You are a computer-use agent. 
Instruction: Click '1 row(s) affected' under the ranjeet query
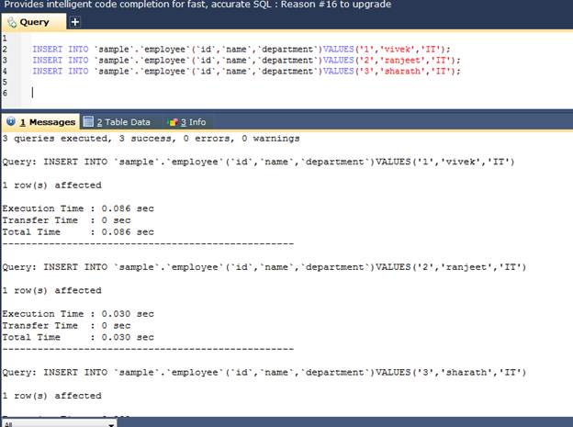tap(52, 291)
